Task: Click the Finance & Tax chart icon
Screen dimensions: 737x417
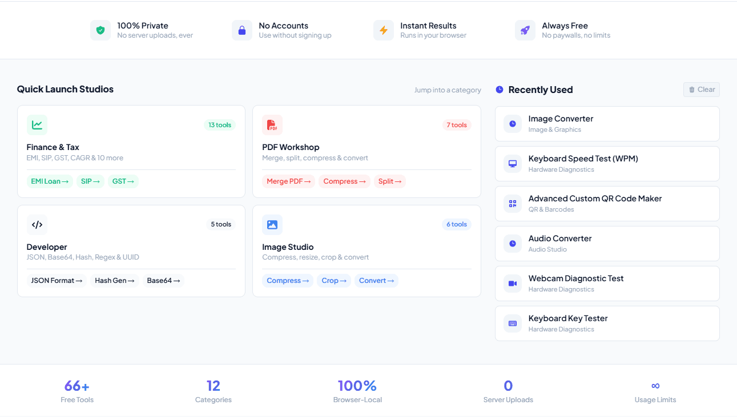Action: coord(37,125)
